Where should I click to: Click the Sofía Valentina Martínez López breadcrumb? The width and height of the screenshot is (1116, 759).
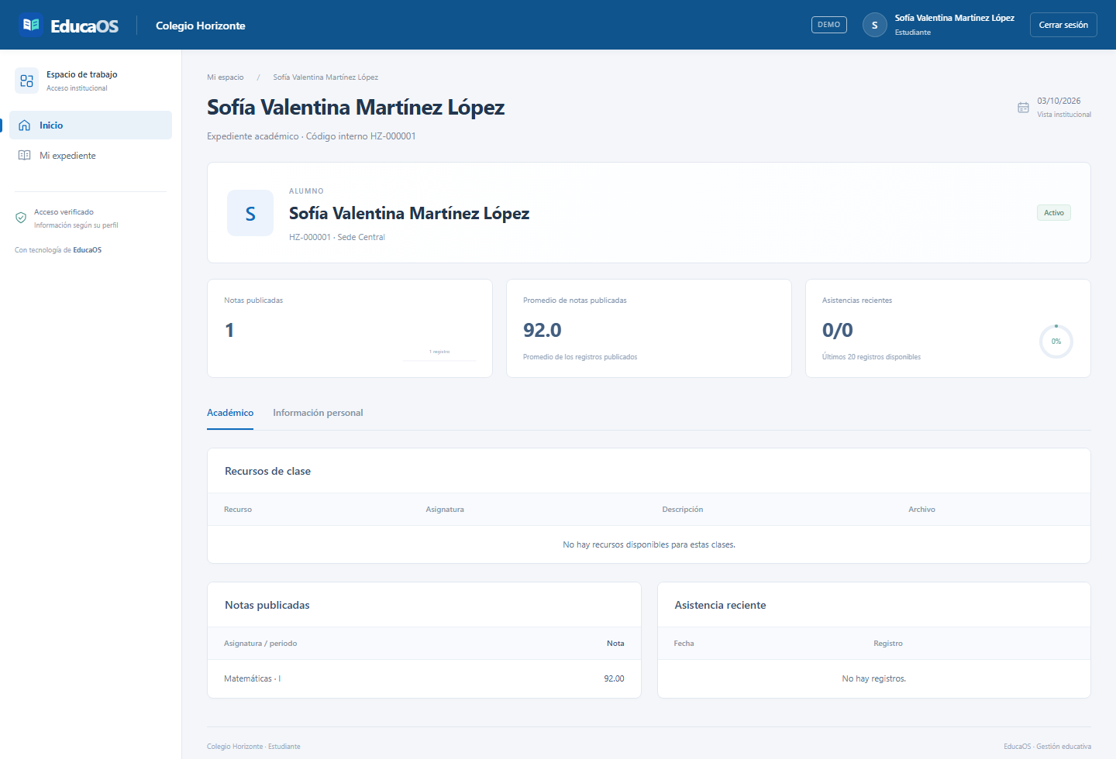point(325,77)
